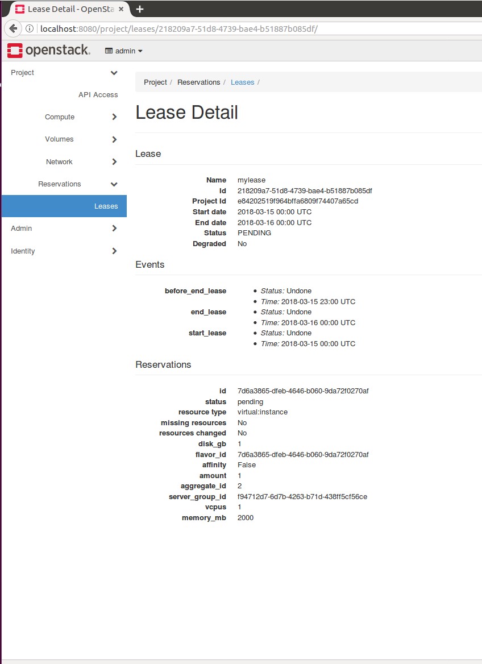Image resolution: width=482 pixels, height=664 pixels.
Task: Click the PENDING status value
Action: (x=254, y=233)
